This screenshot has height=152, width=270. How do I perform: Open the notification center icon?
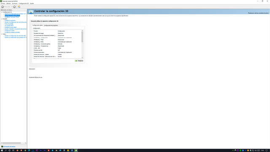click(267, 150)
